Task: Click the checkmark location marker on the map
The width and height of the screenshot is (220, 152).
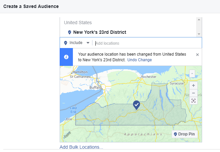Action: (137, 105)
